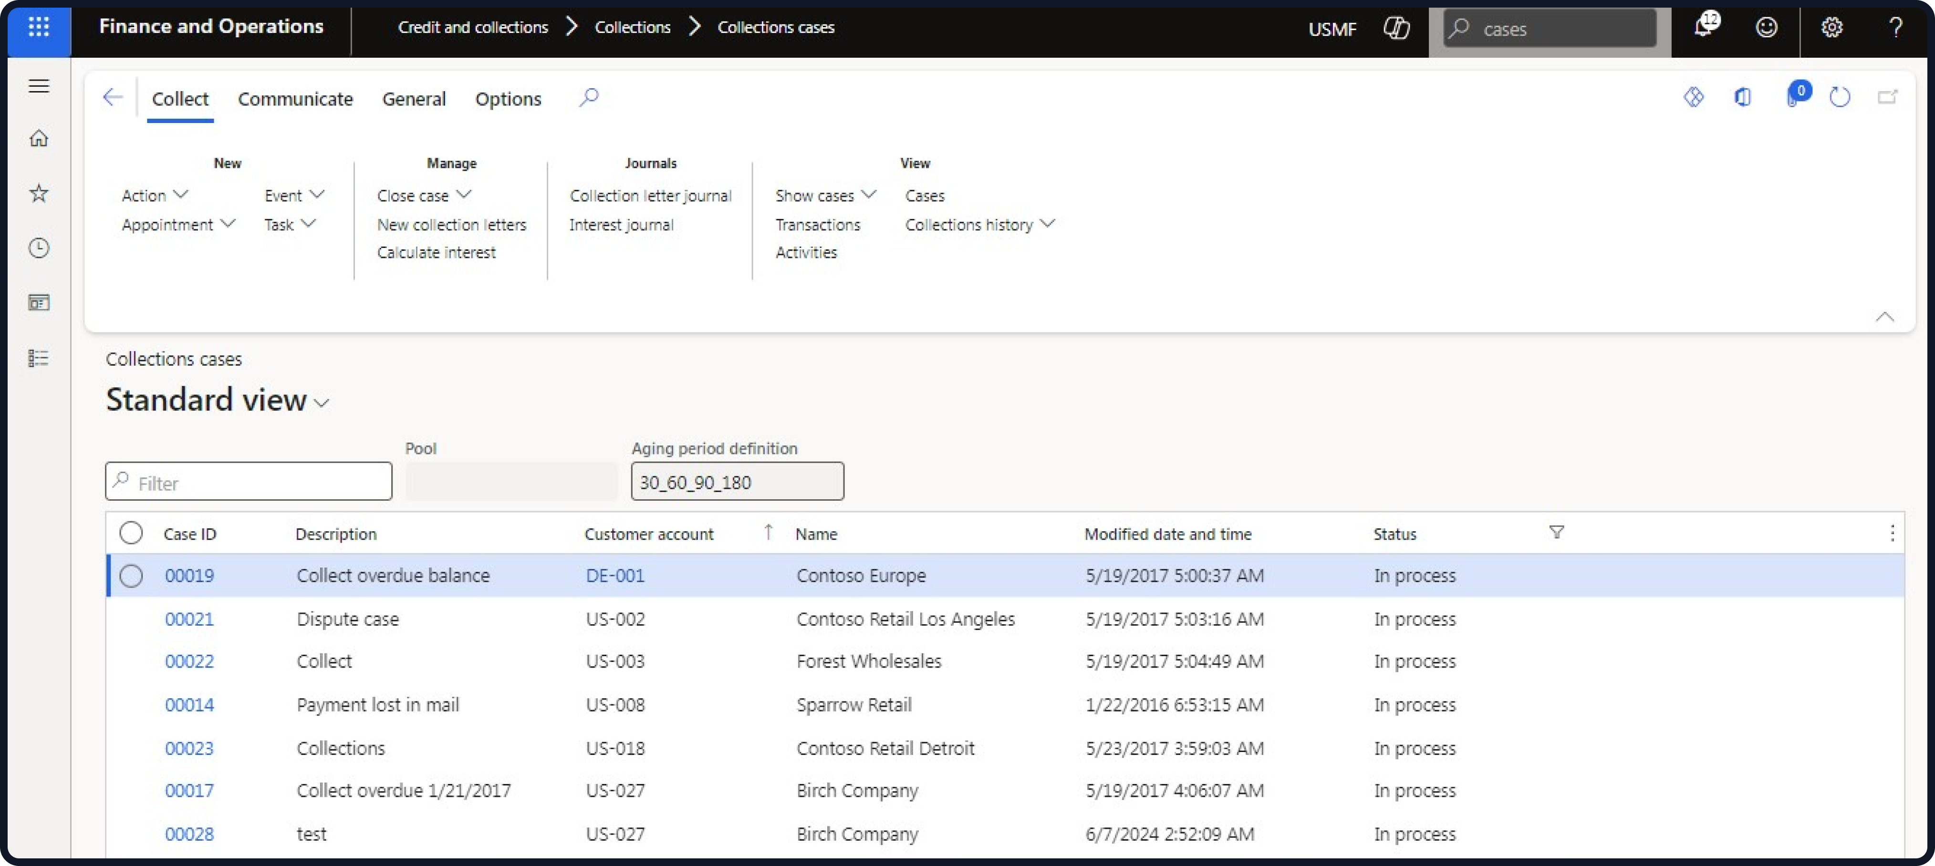Expand the Appointment dropdown
1935x866 pixels.
179,225
